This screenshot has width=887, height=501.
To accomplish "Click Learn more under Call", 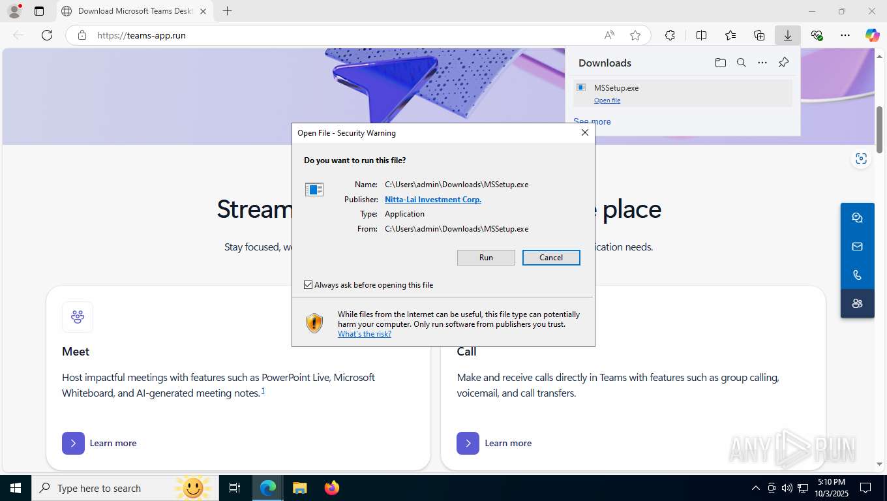I will (x=494, y=443).
